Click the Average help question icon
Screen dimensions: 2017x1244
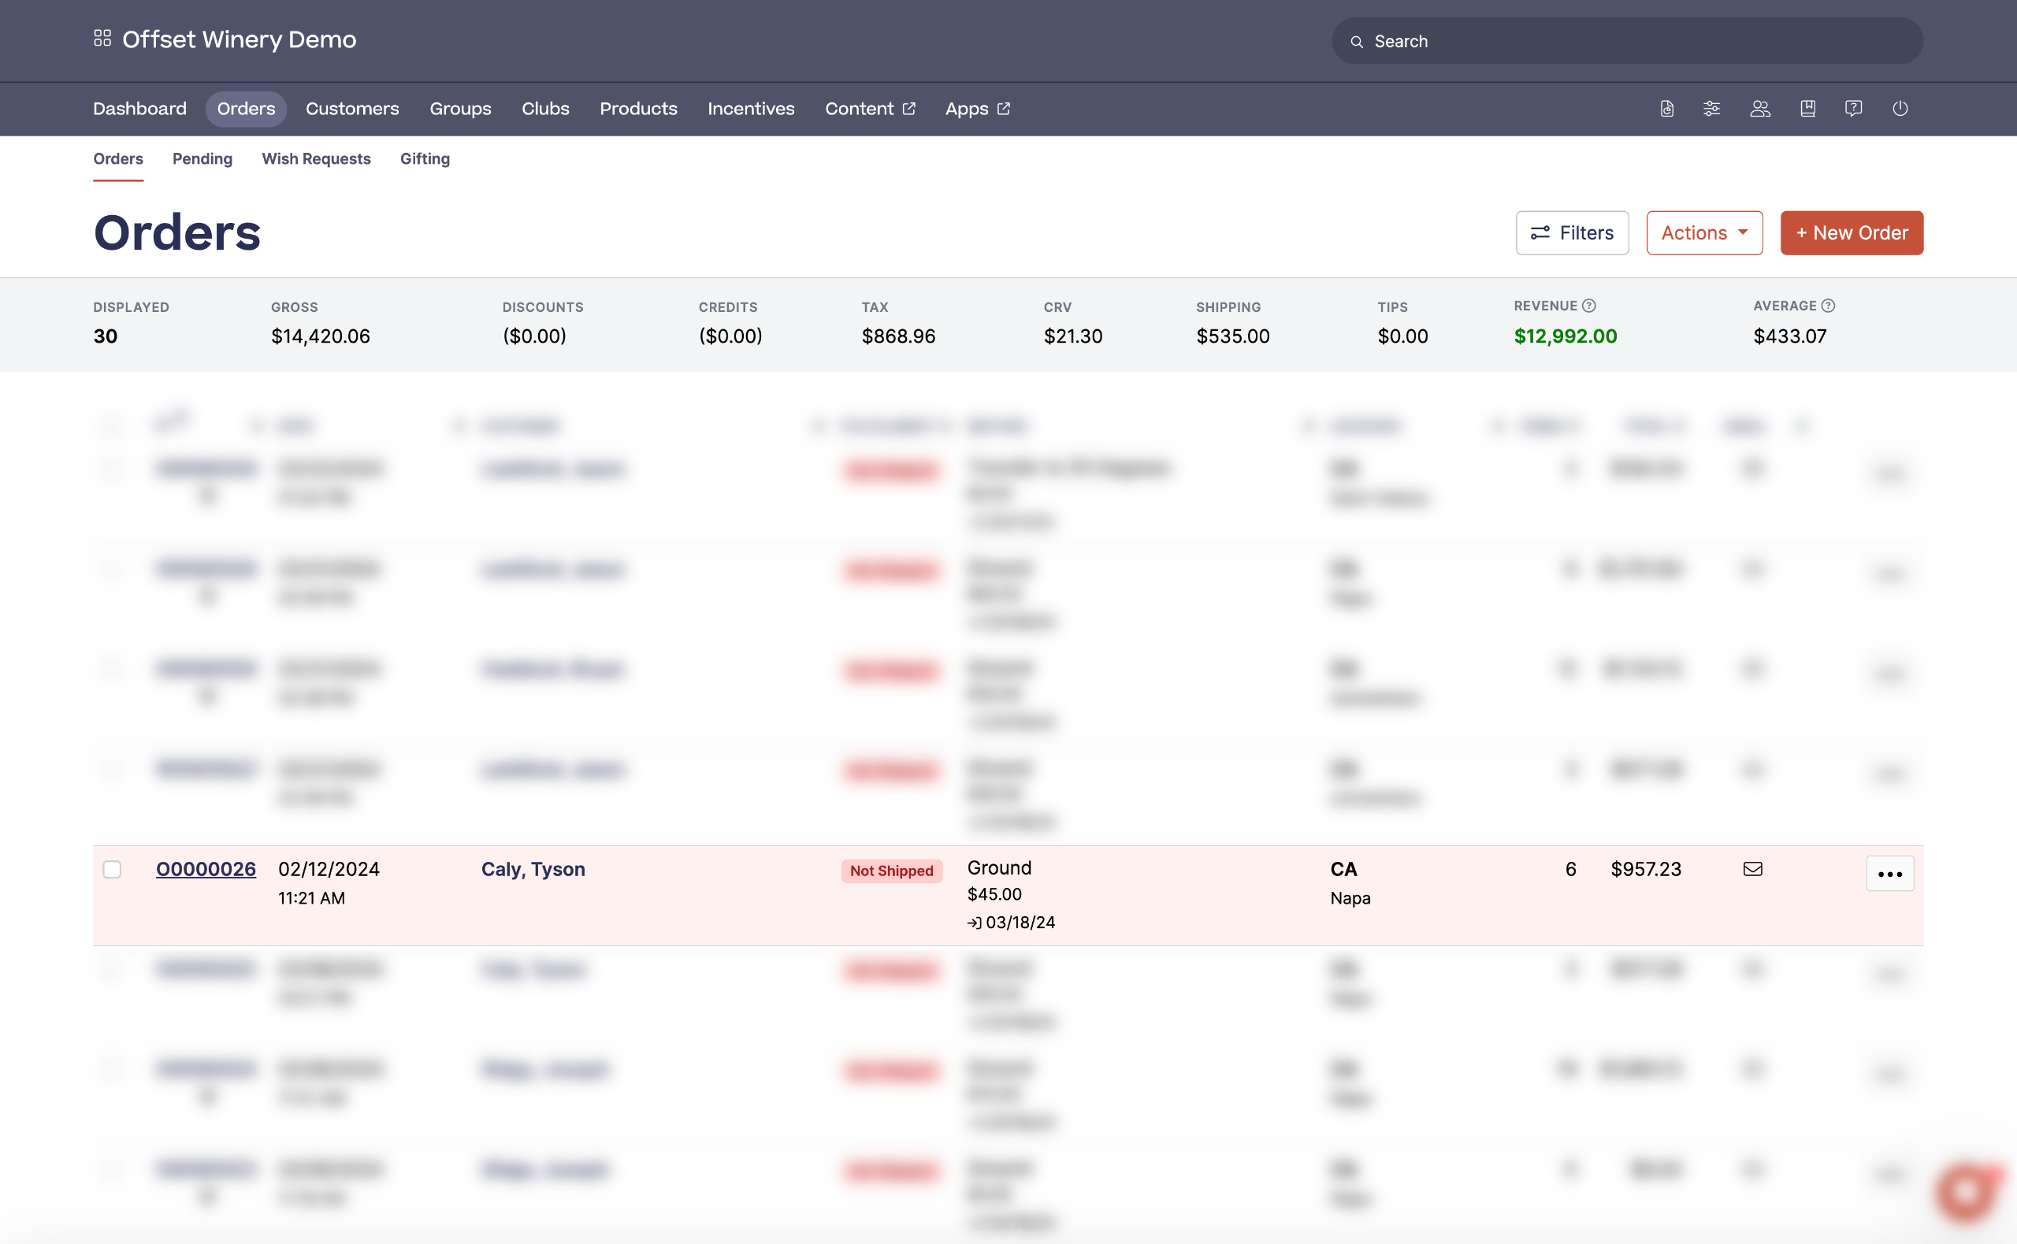pos(1828,306)
